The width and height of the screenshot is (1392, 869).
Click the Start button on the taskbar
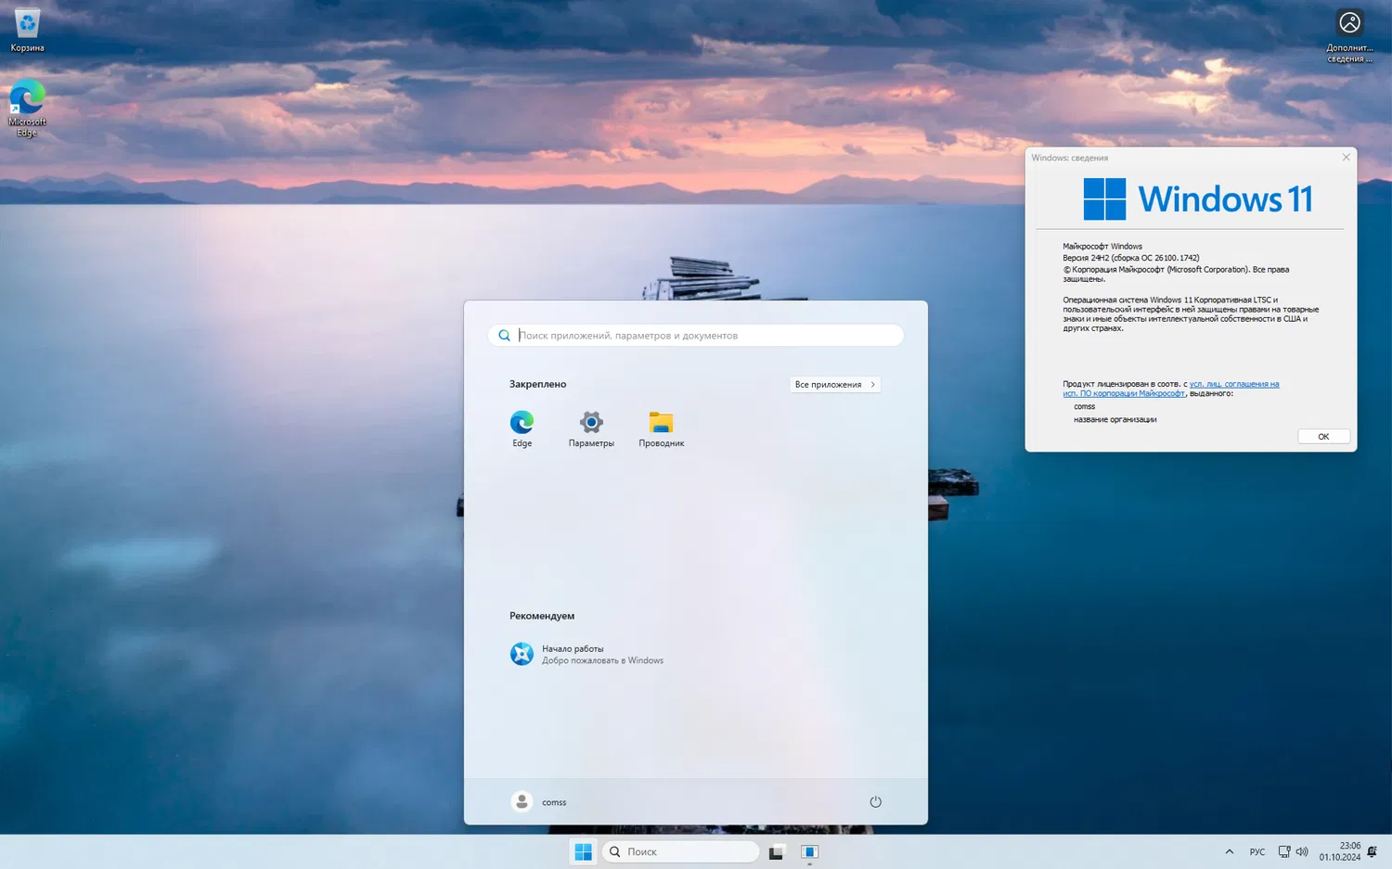pyautogui.click(x=583, y=851)
